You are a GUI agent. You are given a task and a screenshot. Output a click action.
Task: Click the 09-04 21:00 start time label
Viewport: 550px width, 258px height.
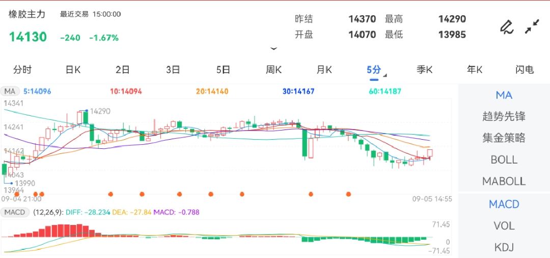click(x=21, y=199)
